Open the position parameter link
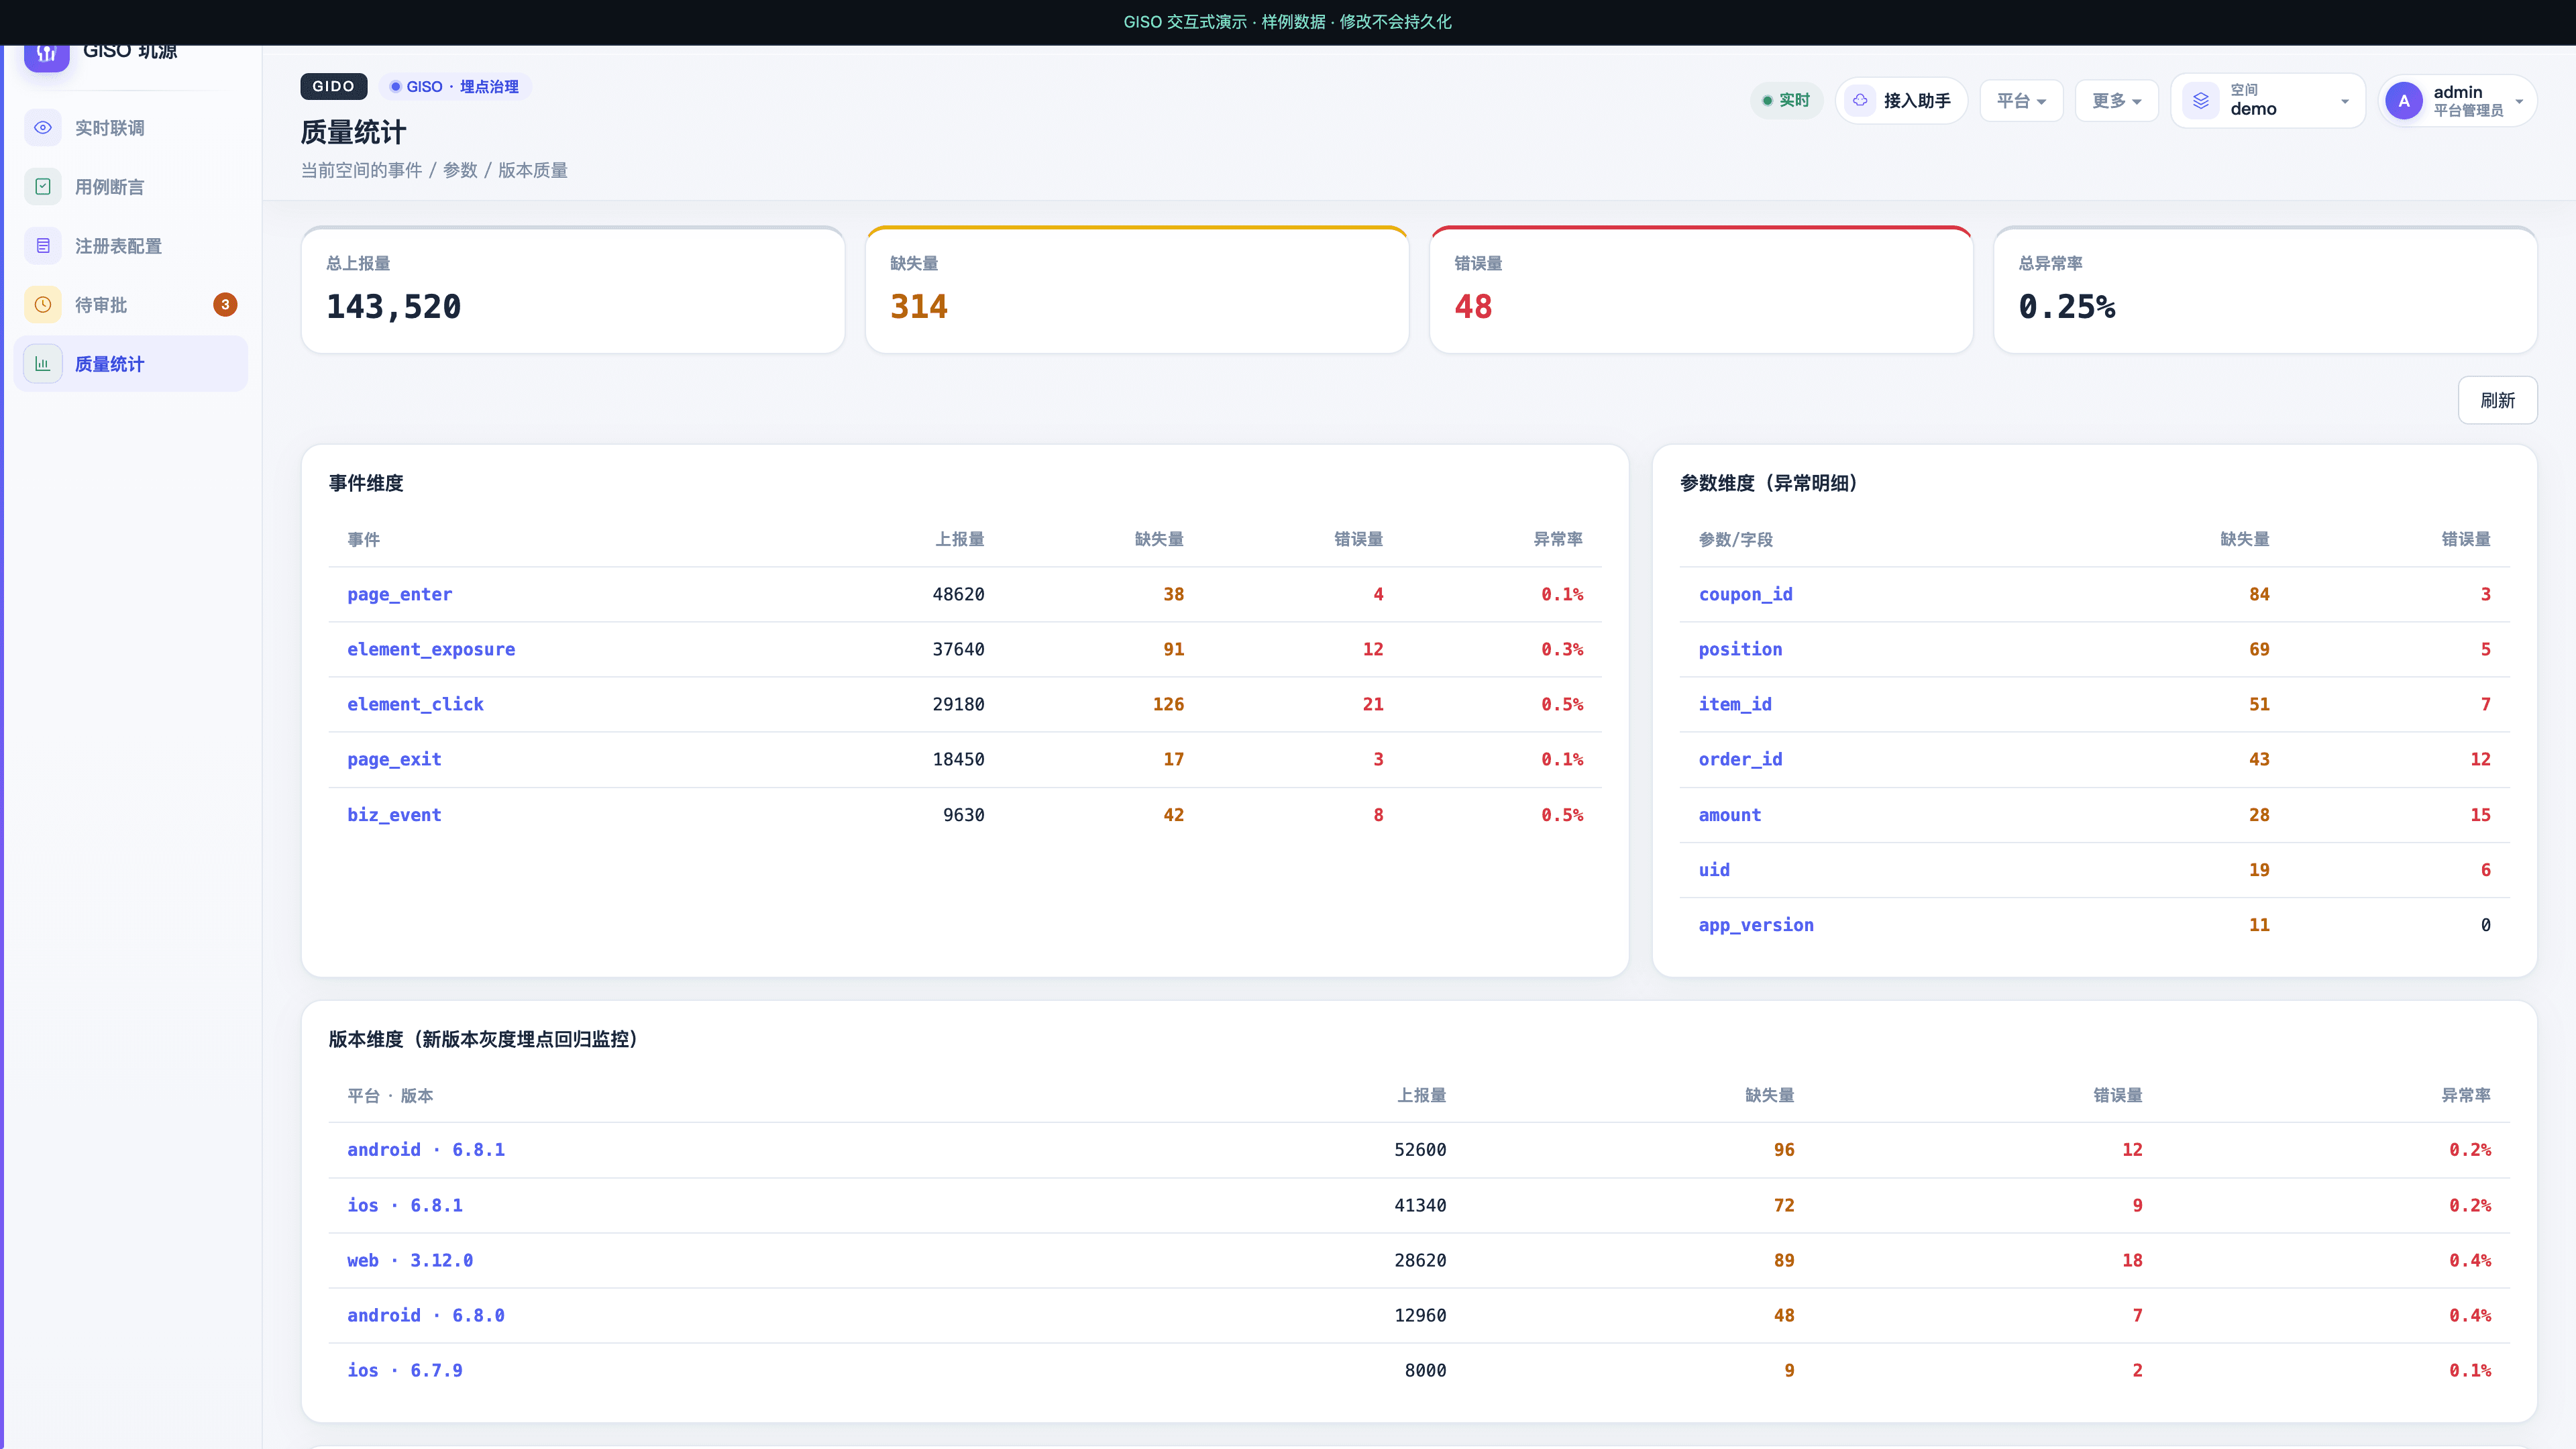The height and width of the screenshot is (1449, 2576). pos(1740,649)
